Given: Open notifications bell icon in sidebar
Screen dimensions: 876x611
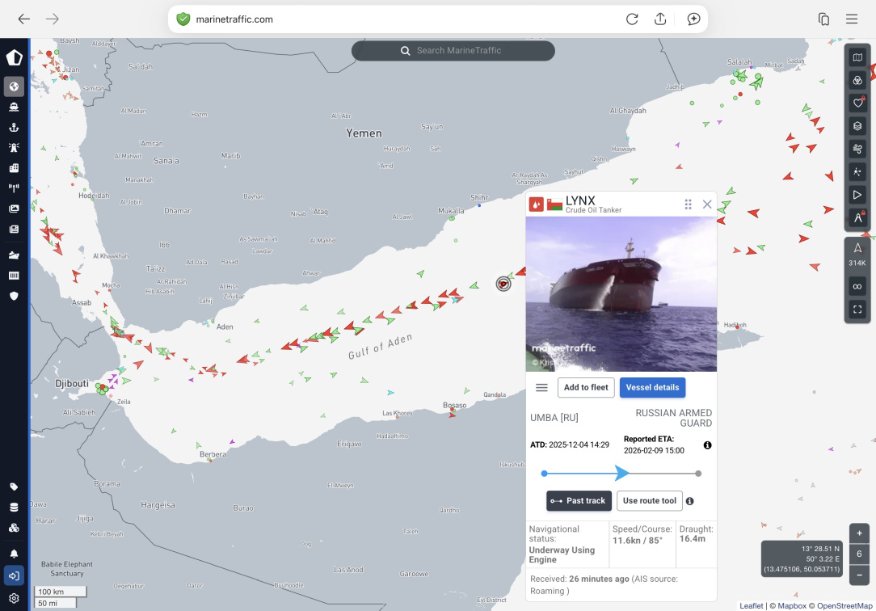Looking at the screenshot, I should (14, 554).
